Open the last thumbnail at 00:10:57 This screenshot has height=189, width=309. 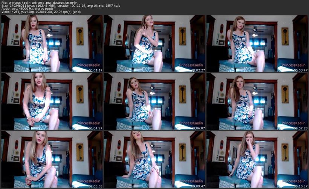(257, 159)
